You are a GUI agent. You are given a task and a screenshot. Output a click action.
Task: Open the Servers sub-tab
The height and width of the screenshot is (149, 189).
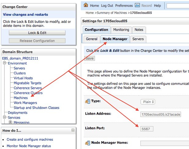point(138,39)
